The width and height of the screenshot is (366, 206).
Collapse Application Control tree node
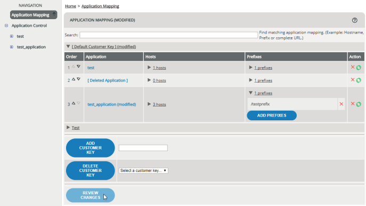click(x=6, y=26)
